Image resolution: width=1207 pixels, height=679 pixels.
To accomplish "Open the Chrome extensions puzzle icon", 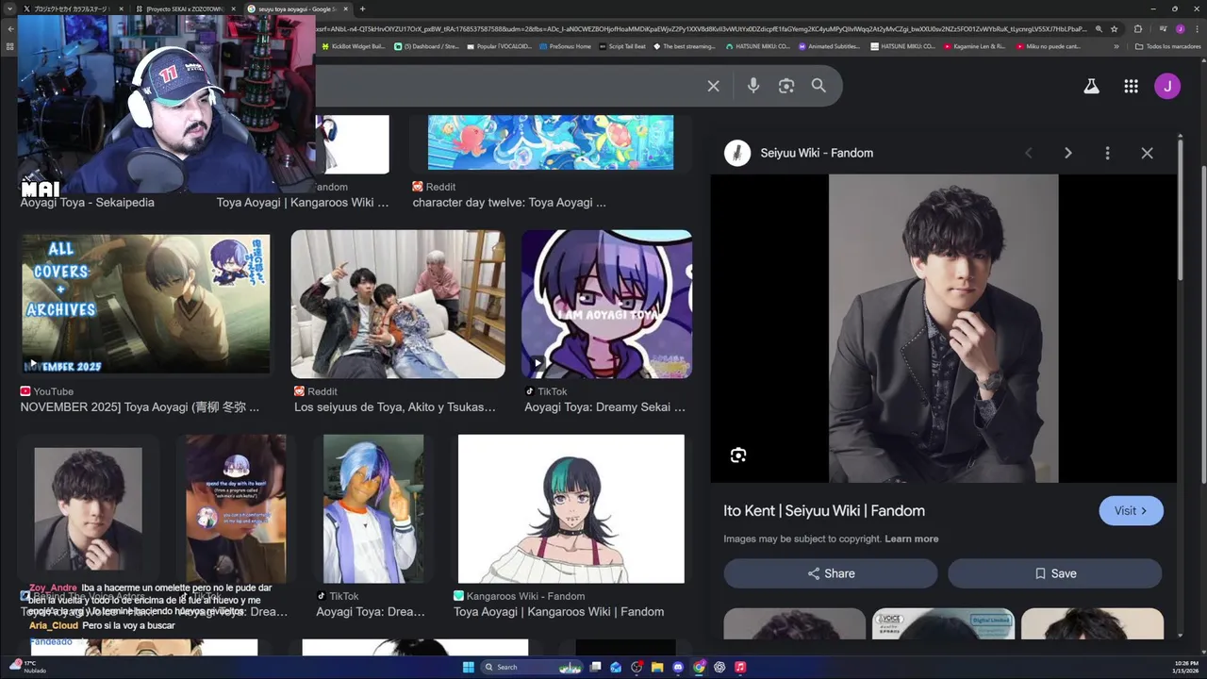I will tap(1138, 29).
